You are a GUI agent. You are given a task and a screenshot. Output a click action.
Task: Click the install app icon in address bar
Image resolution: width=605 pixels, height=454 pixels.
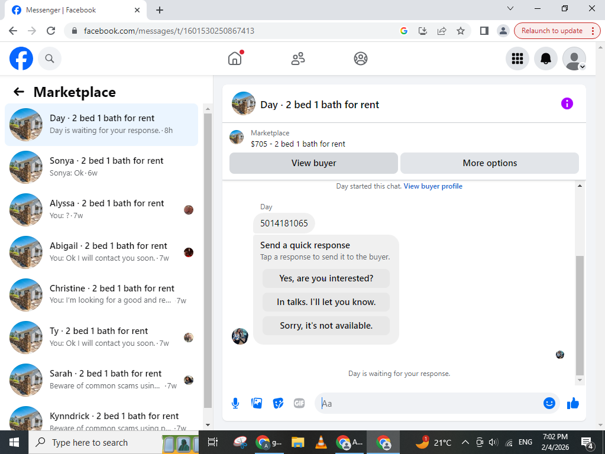423,31
